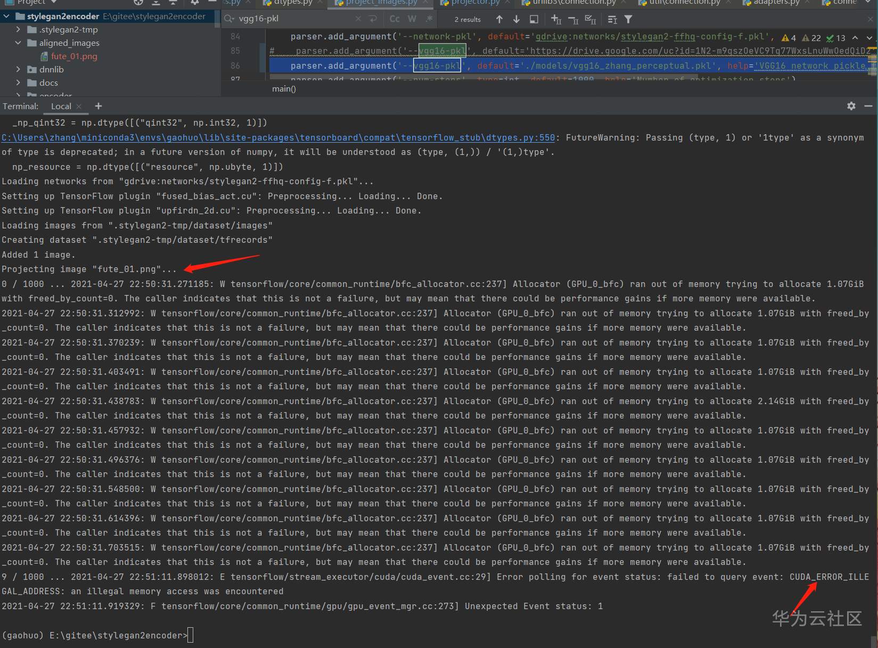Expand the docs folder
This screenshot has height=648, width=878.
(x=18, y=83)
